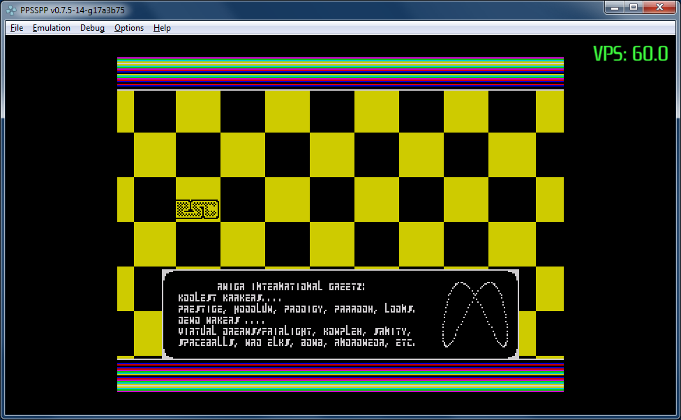Open the Options menu
This screenshot has width=681, height=420.
(x=129, y=28)
